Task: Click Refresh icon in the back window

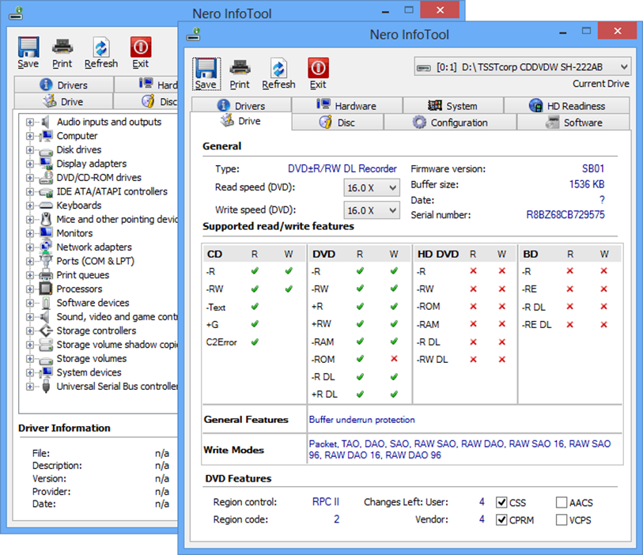Action: click(101, 47)
